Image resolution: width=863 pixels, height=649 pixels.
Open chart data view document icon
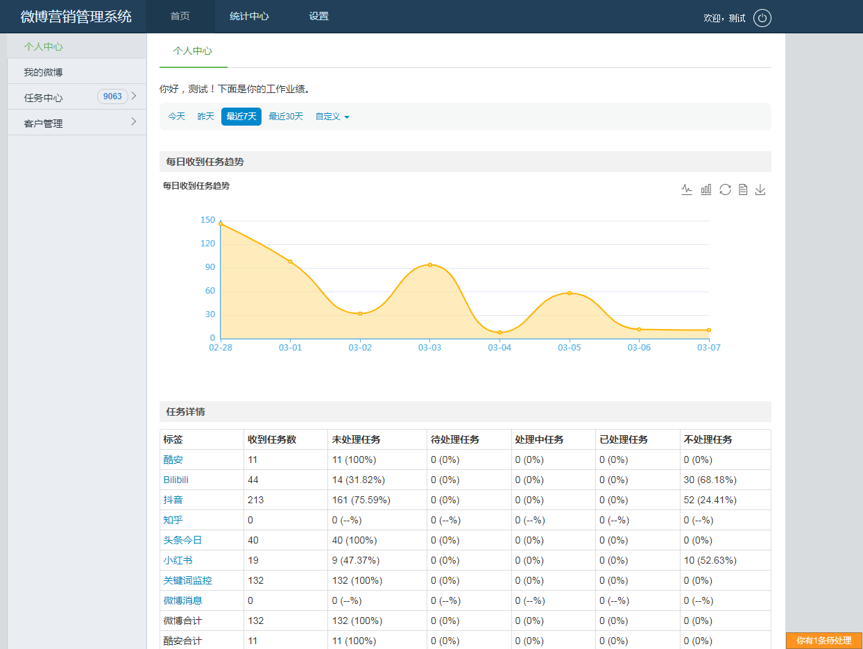[743, 189]
